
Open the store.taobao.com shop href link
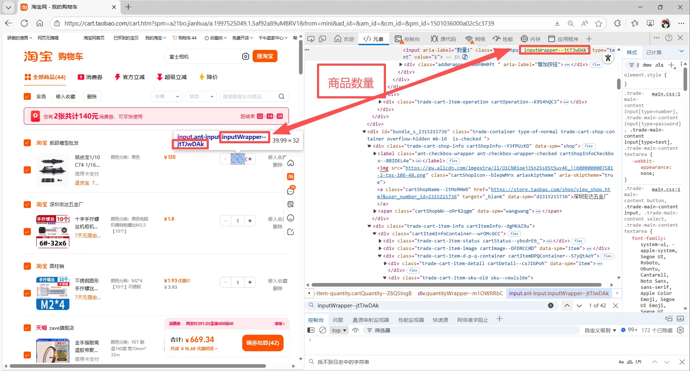click(x=493, y=193)
